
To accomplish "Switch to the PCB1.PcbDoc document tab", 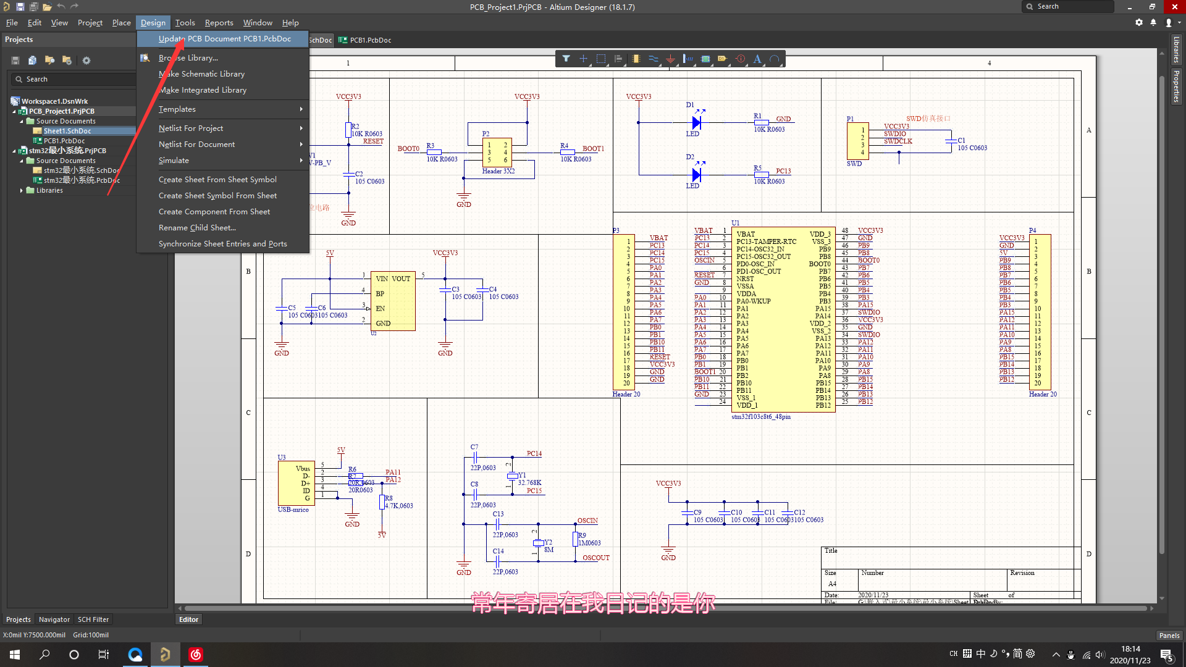I will pyautogui.click(x=364, y=40).
